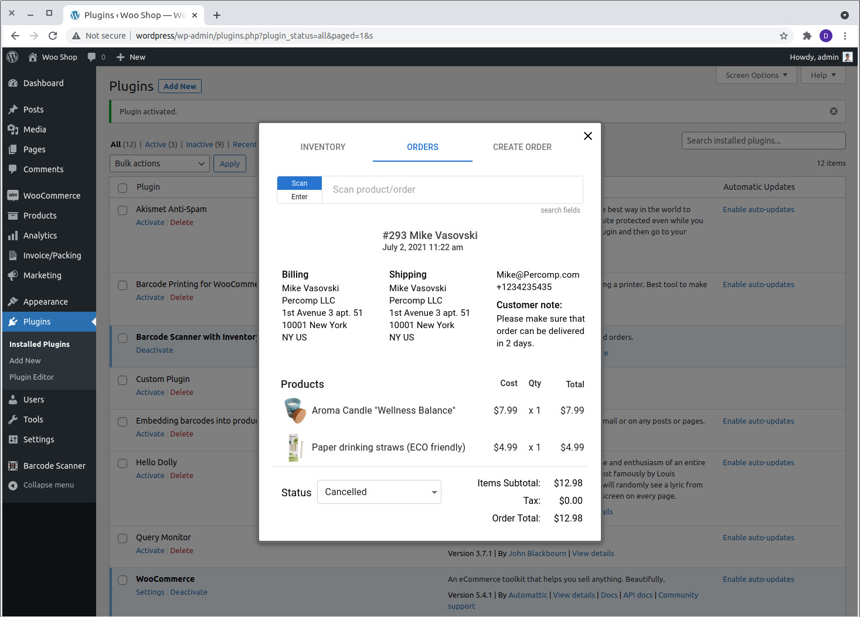The width and height of the screenshot is (860, 617).
Task: Click the WooCommerce sidebar icon
Action: pos(13,196)
